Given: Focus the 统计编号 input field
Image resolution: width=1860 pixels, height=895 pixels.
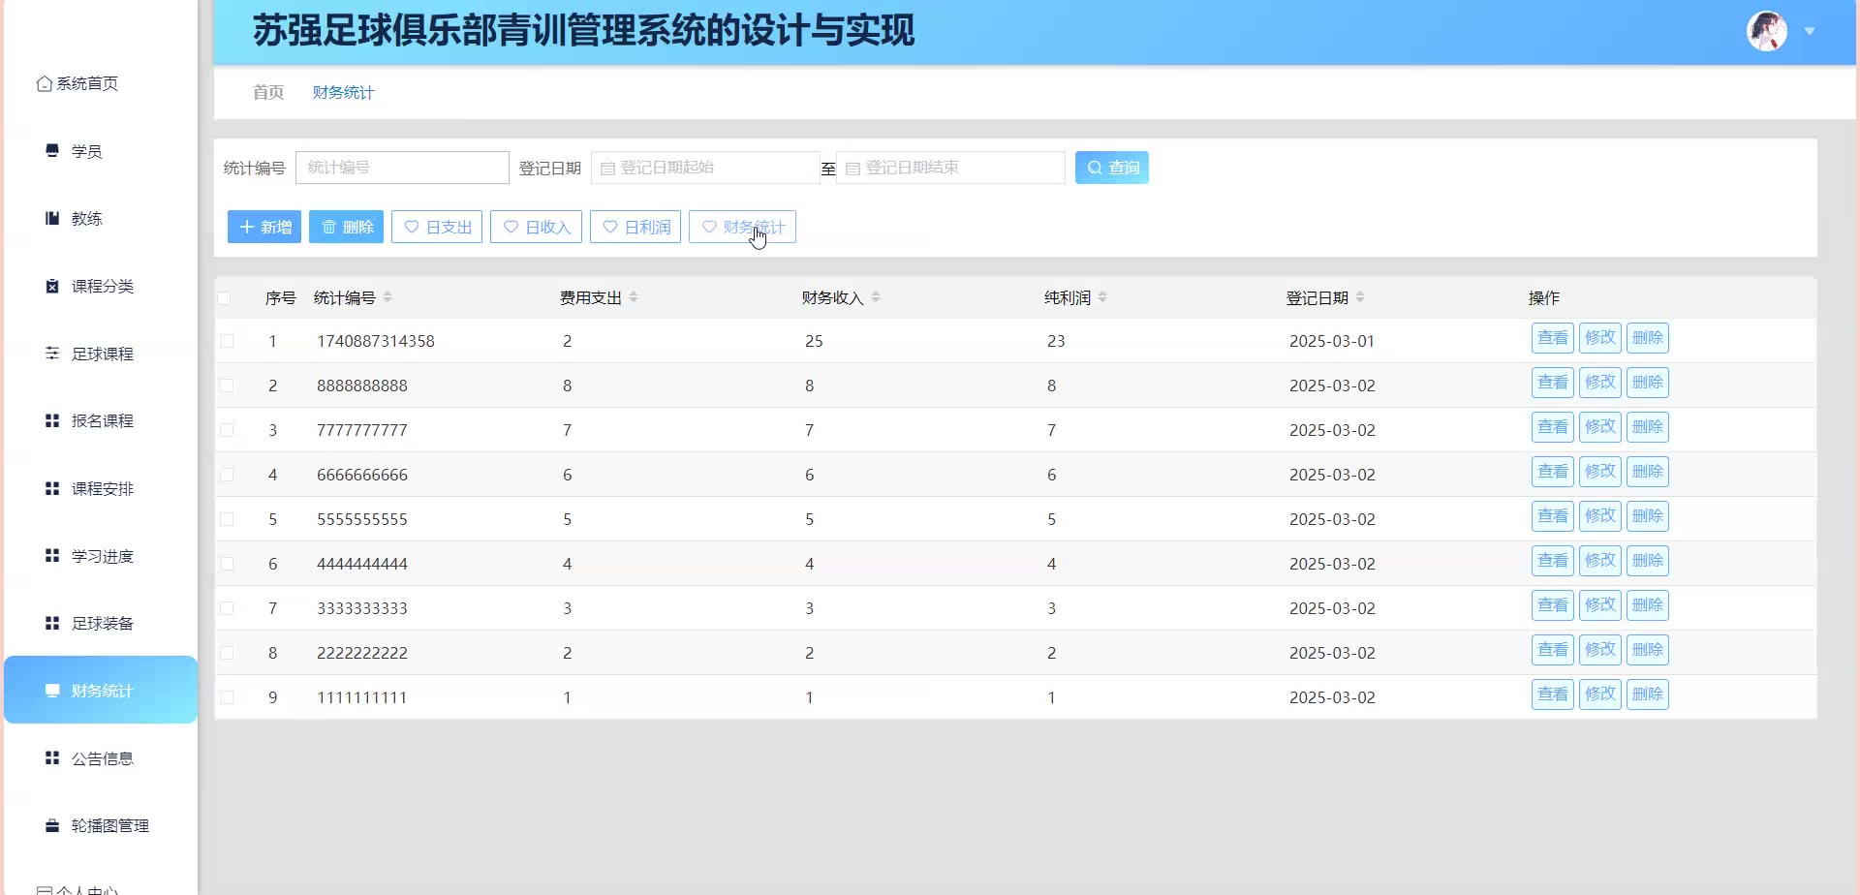Looking at the screenshot, I should pyautogui.click(x=402, y=168).
